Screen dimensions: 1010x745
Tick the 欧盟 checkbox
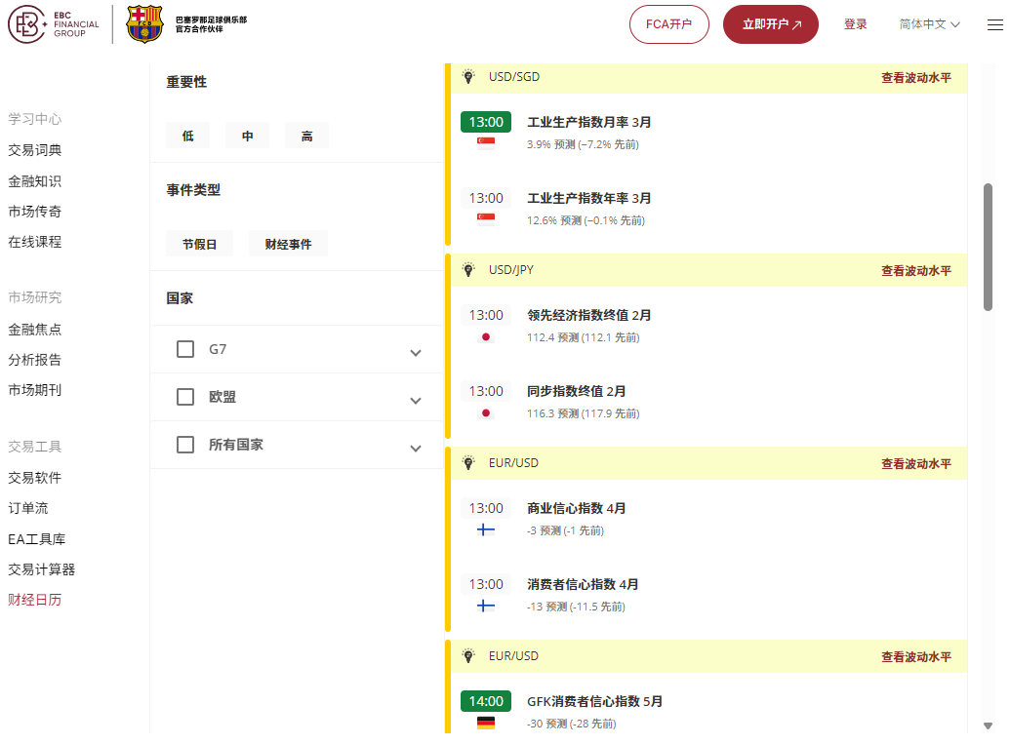tap(185, 397)
